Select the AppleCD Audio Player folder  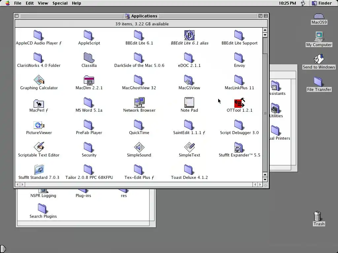38,35
